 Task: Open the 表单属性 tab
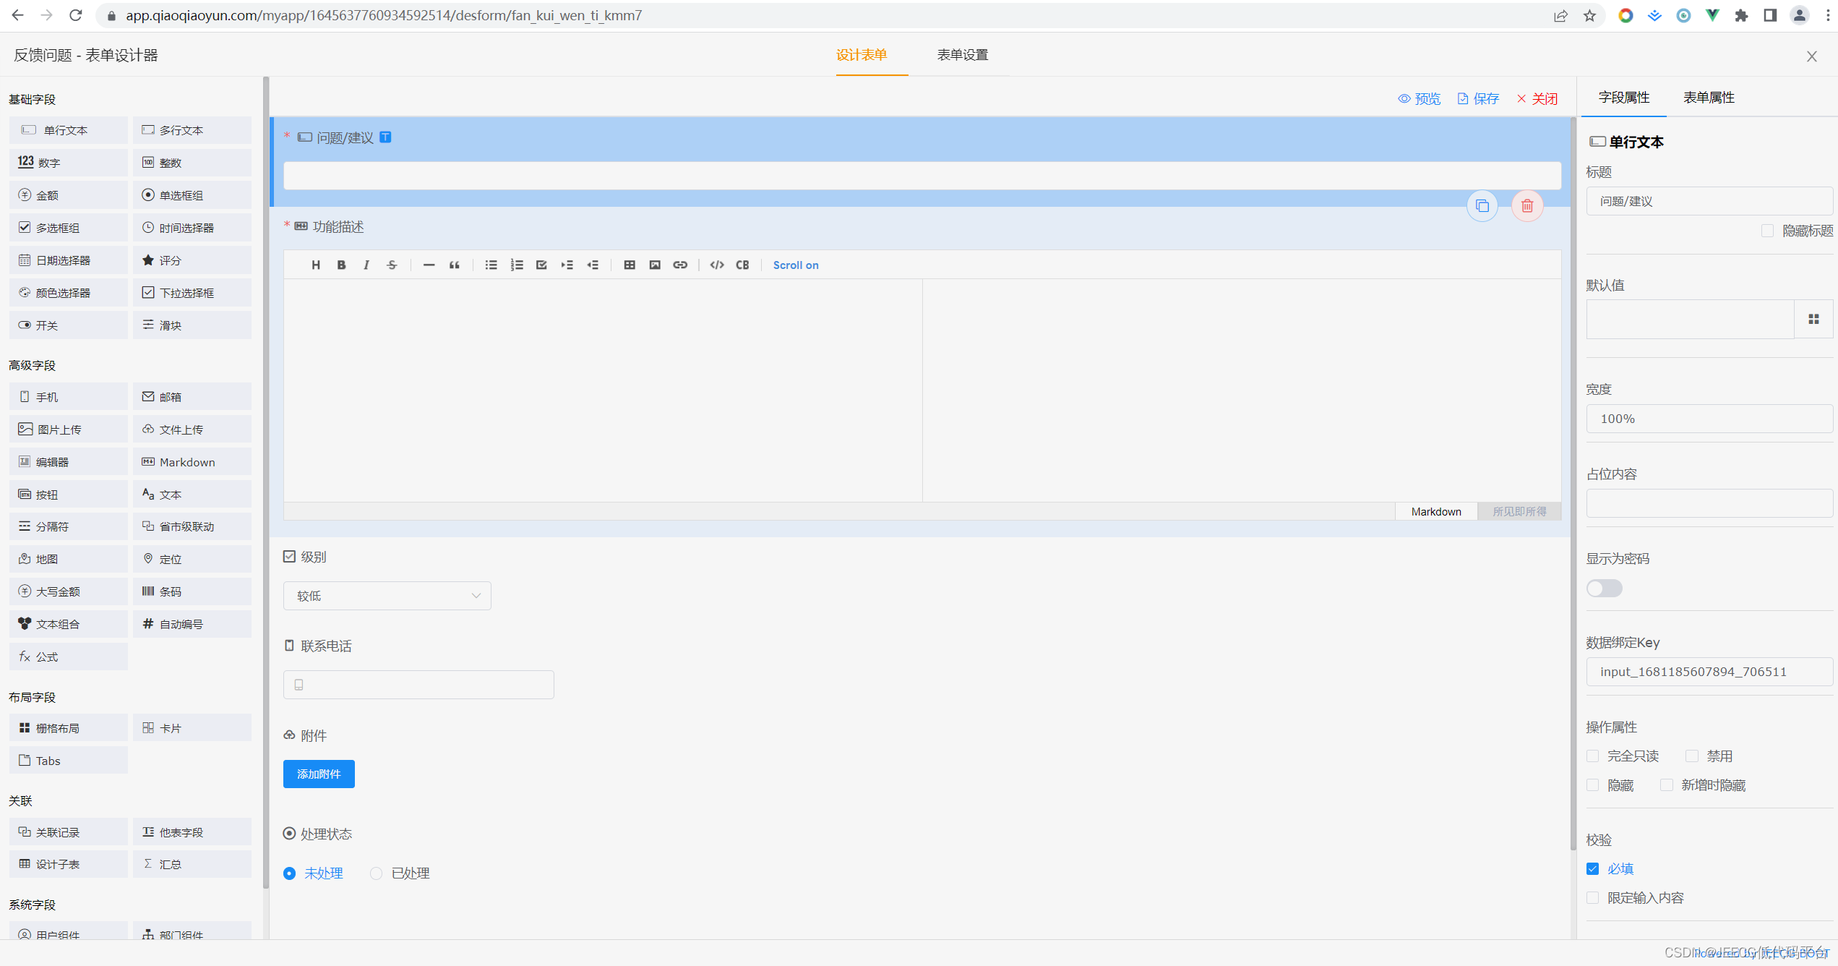(x=1709, y=98)
